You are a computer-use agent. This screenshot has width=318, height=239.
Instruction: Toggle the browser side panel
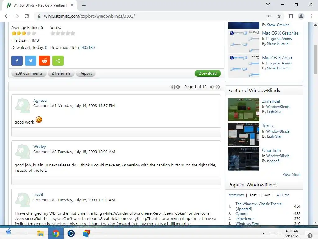(x=291, y=16)
